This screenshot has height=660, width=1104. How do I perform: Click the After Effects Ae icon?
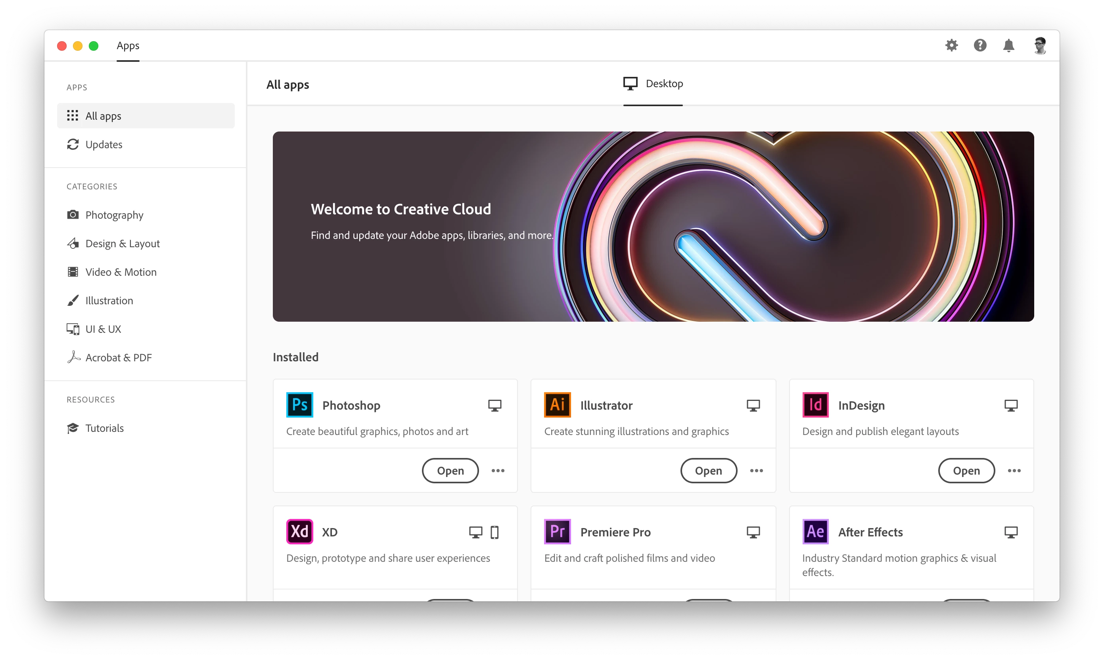815,532
